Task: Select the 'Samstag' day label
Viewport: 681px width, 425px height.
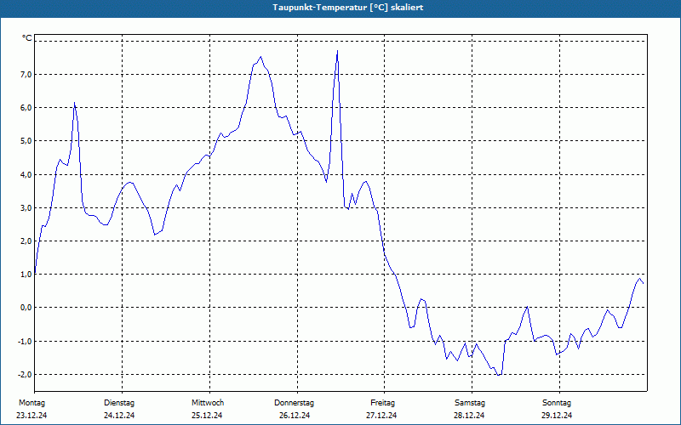Action: (470, 403)
